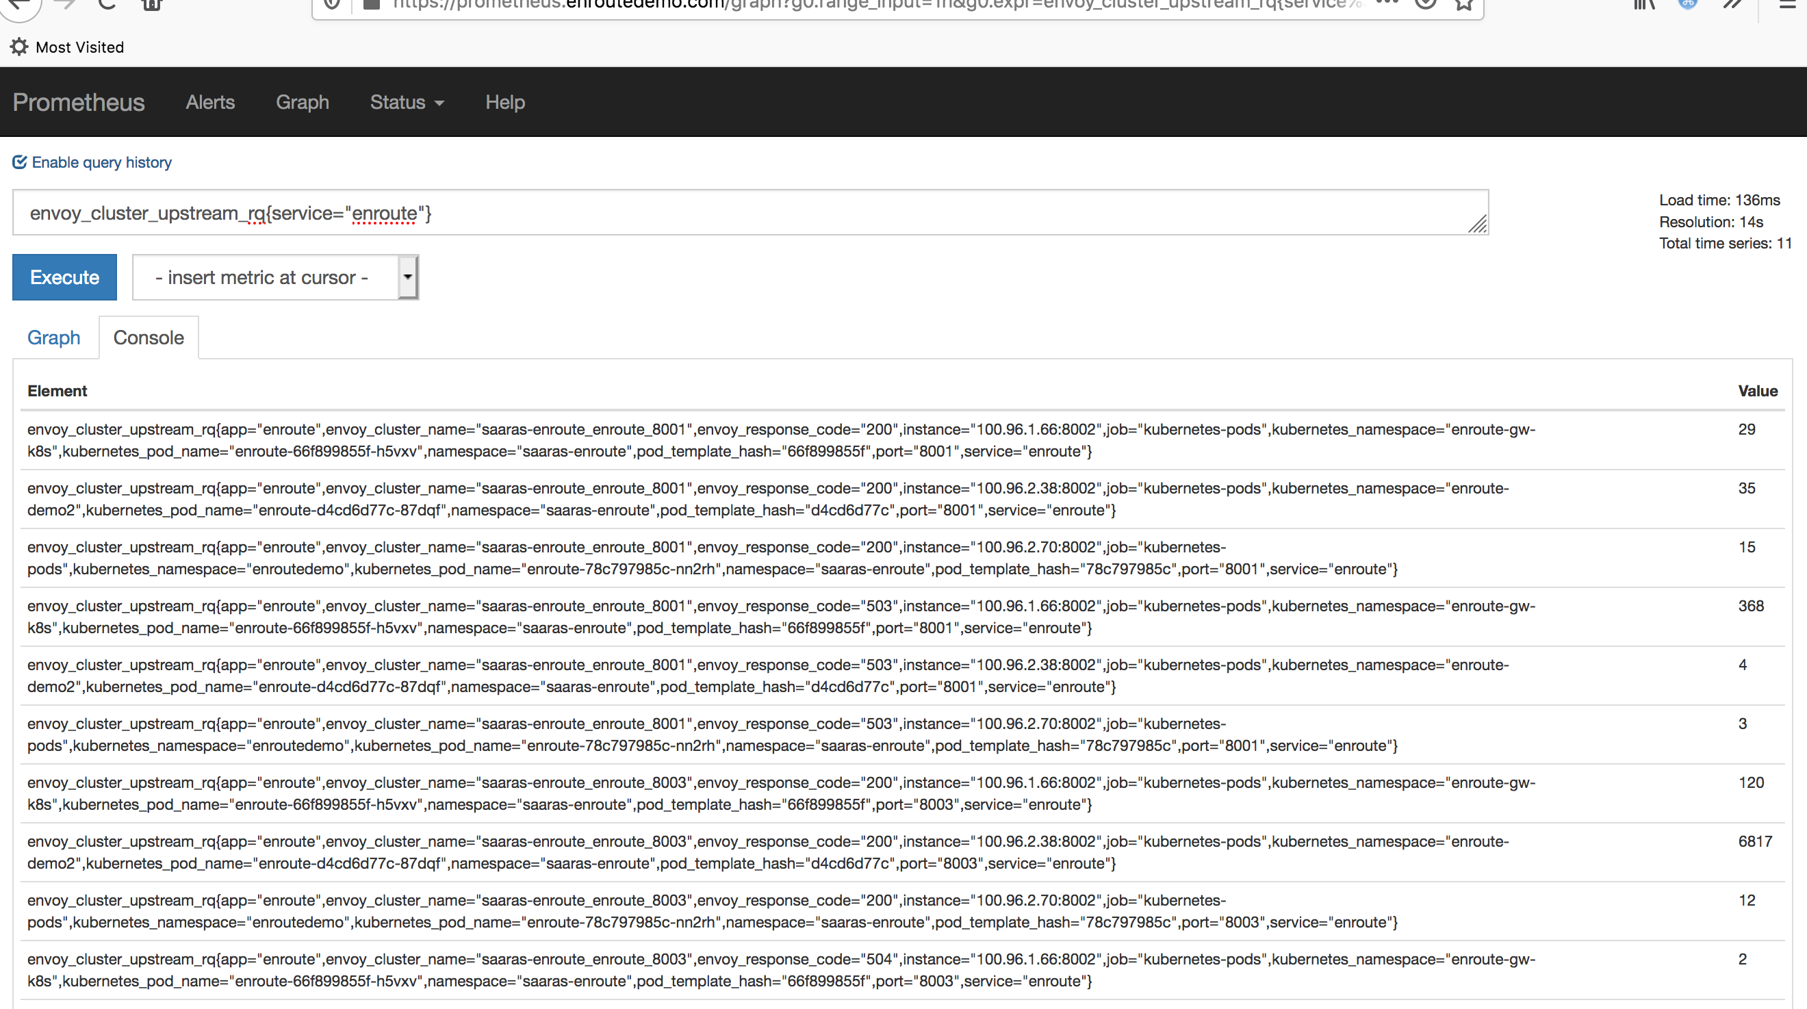Select the Console tab
Screen dimensions: 1807x1009
[x=149, y=337]
